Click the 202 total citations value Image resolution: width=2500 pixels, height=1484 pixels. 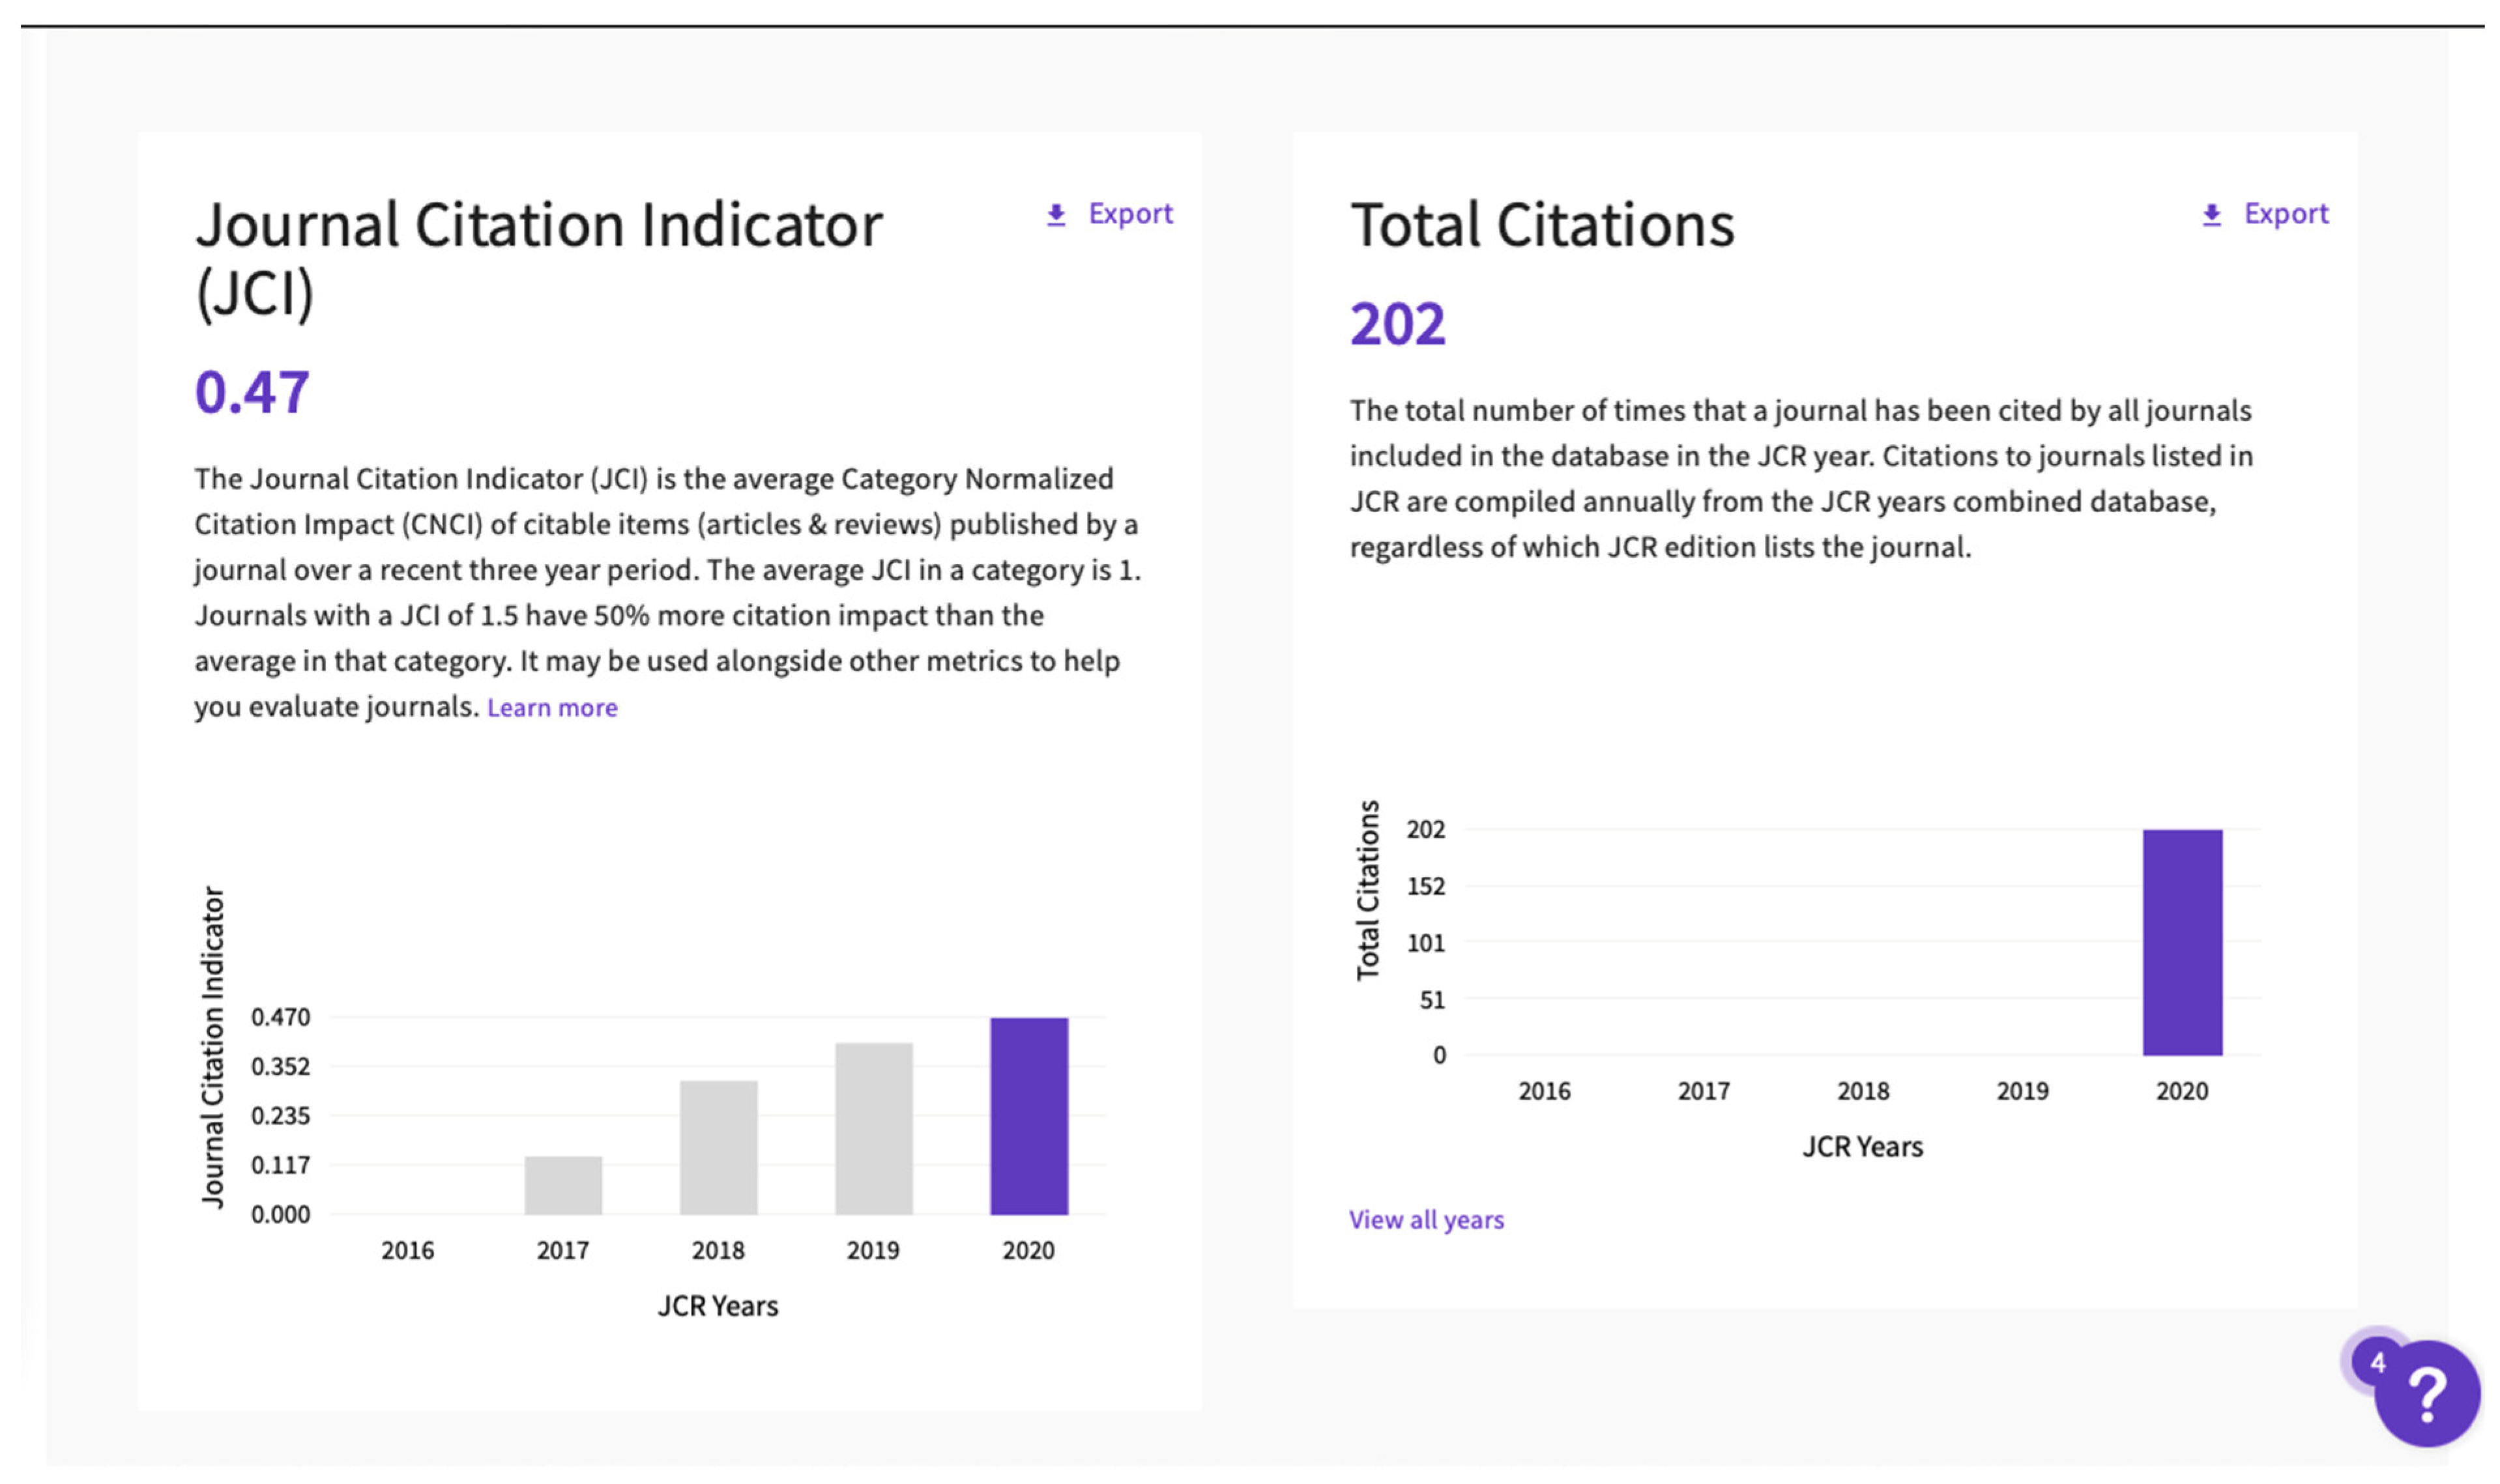pos(1397,325)
